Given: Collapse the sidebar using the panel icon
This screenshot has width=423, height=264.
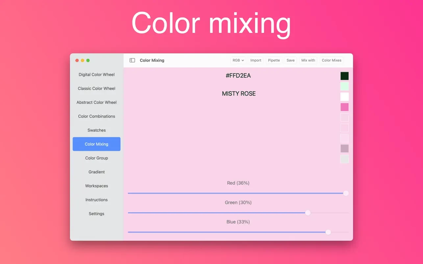Looking at the screenshot, I should point(132,60).
